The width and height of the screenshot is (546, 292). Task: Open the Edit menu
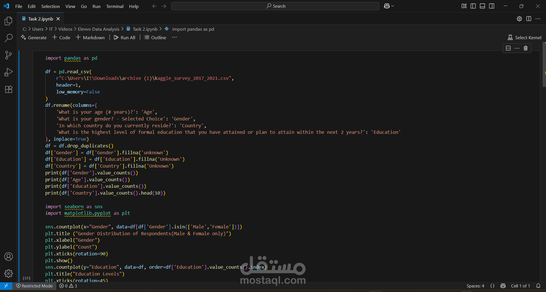click(x=32, y=6)
